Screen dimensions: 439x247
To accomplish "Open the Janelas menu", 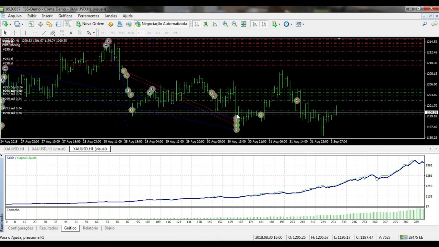I will [x=111, y=16].
